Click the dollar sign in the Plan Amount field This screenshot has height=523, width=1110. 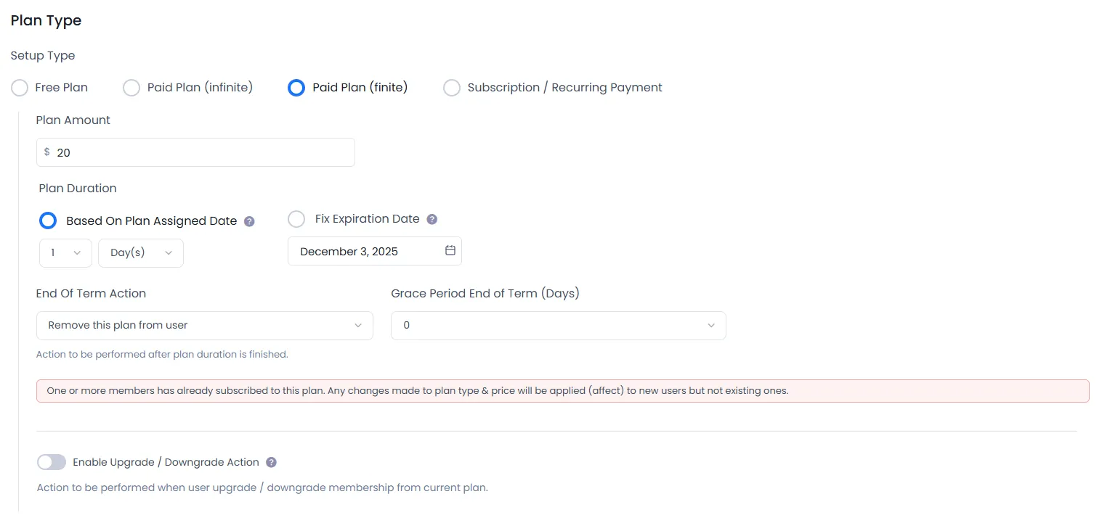46,152
